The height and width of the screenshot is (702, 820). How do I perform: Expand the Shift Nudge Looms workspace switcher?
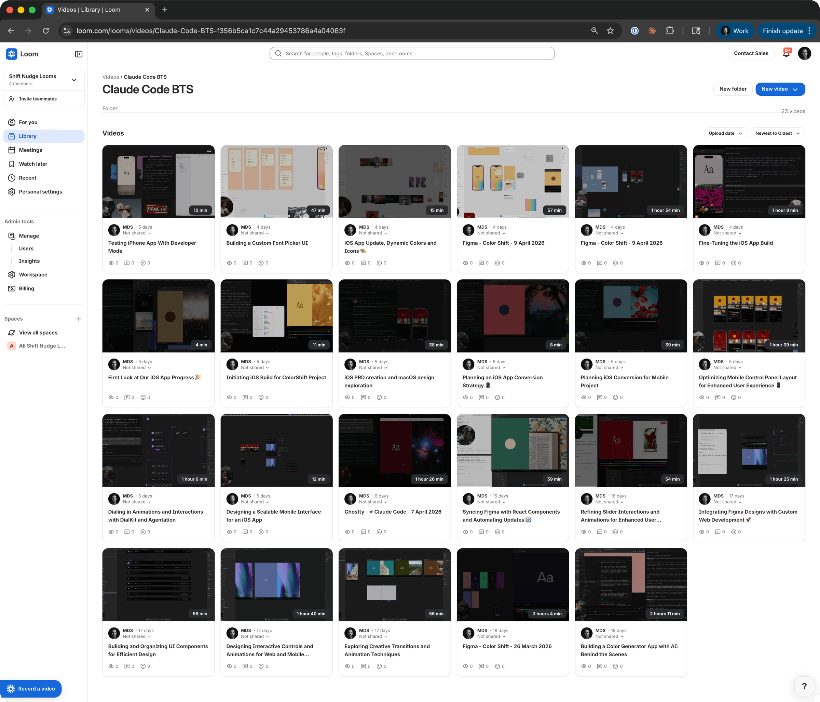74,80
